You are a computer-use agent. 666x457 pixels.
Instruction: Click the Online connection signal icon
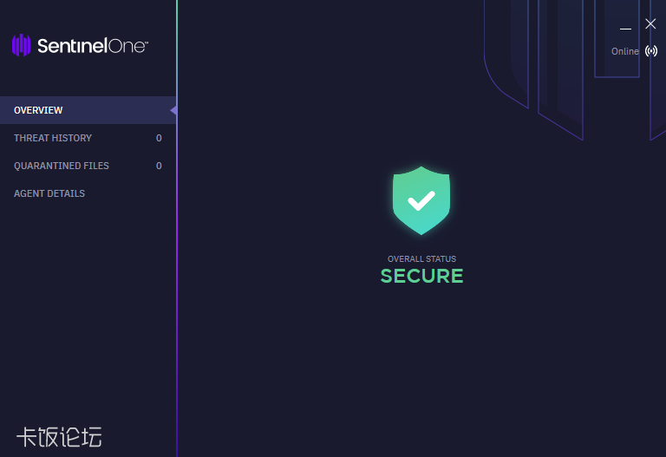click(x=651, y=51)
